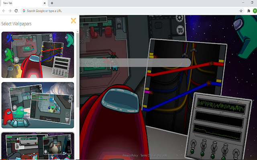Bookmark this tab with the star icon
Screen dimensions: 257x160
[x=241, y=11]
